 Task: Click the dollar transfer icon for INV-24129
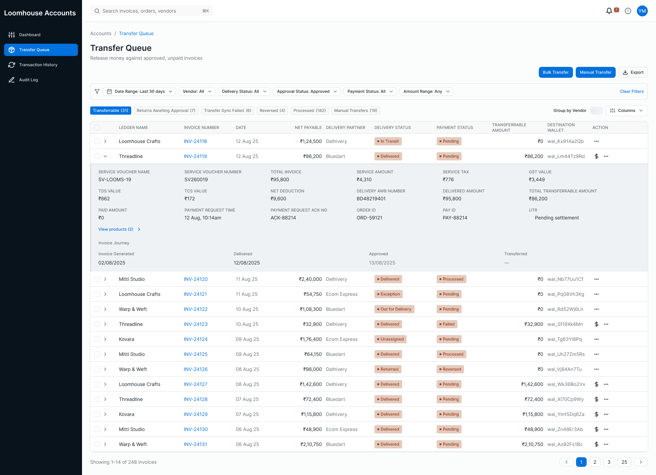pos(596,414)
